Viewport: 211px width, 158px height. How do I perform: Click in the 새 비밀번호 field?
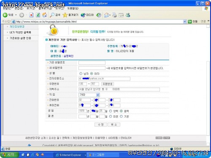coord(92,68)
